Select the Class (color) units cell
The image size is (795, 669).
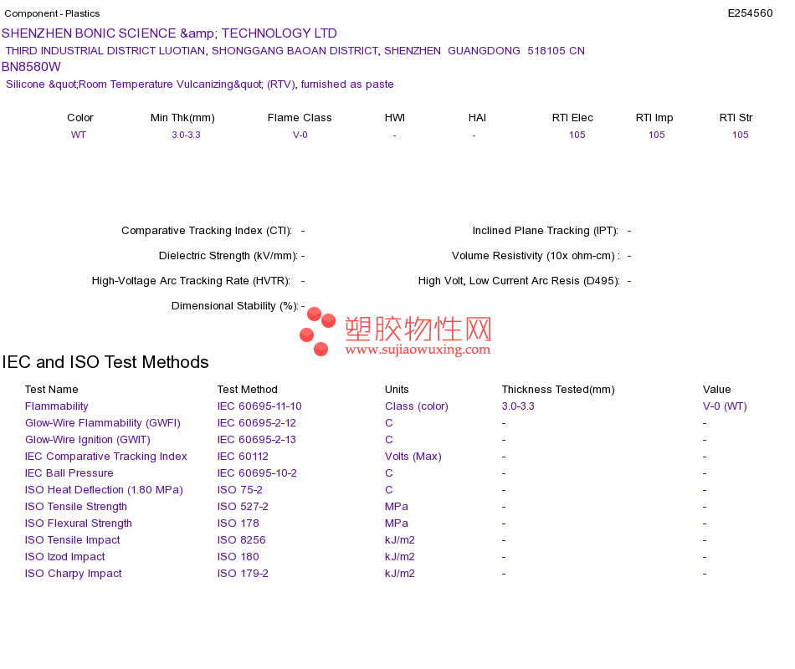pos(417,406)
